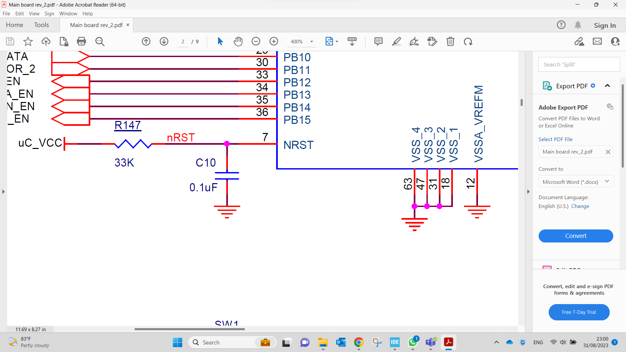Open the Print dialog

click(x=81, y=41)
